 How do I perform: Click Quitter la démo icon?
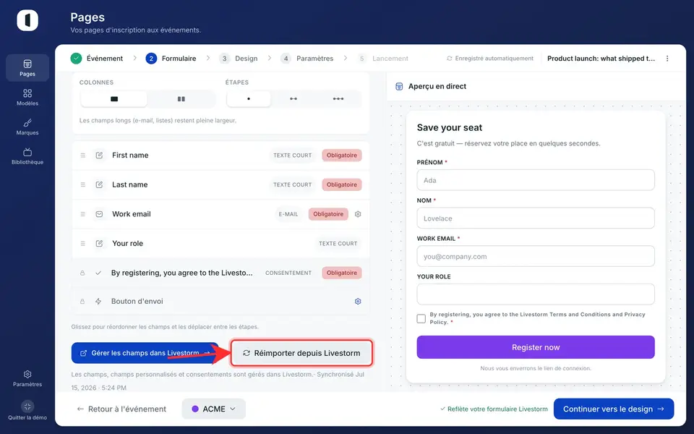(27, 406)
